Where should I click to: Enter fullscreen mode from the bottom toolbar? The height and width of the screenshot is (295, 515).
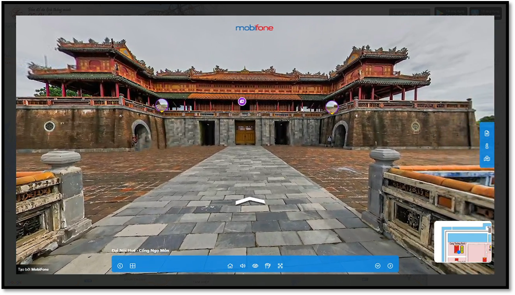pyautogui.click(x=280, y=266)
